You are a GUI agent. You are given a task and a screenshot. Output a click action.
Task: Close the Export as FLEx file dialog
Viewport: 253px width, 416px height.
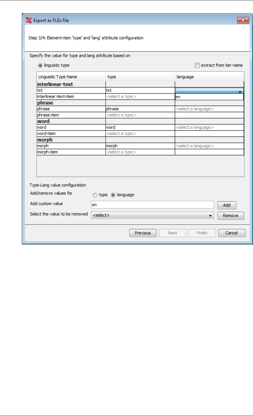243,20
